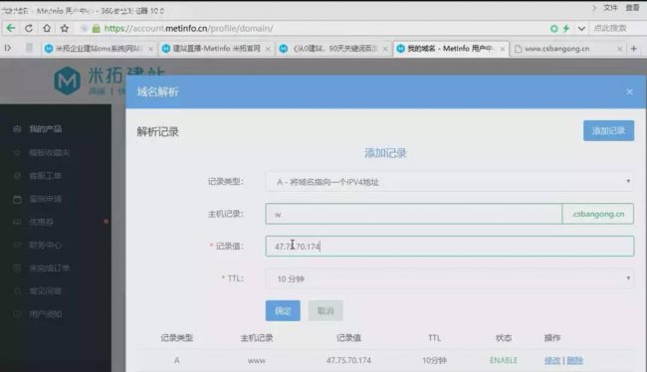The height and width of the screenshot is (372, 647).
Task: Open 未完成订单 in the sidebar
Action: tap(49, 269)
